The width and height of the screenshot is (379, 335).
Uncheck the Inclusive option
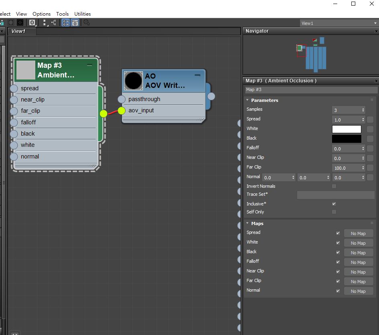tap(334, 204)
